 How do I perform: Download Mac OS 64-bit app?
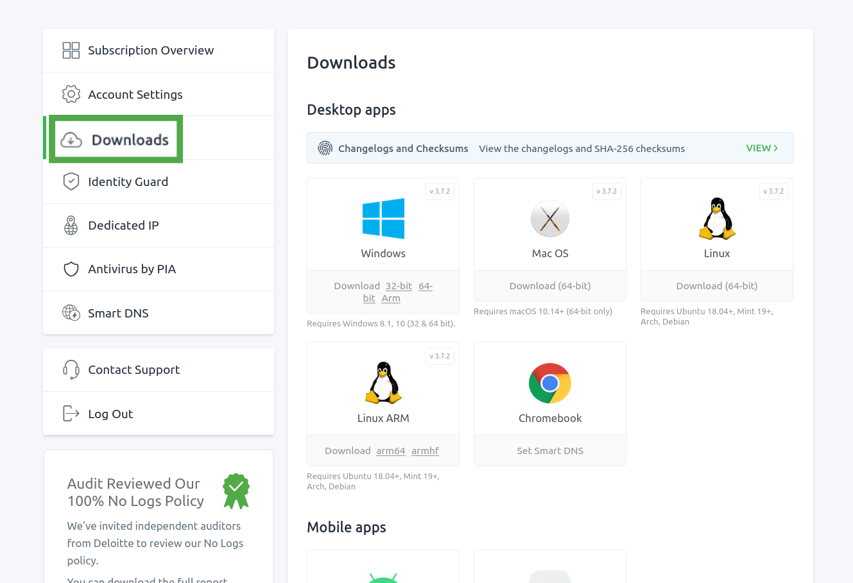click(550, 286)
